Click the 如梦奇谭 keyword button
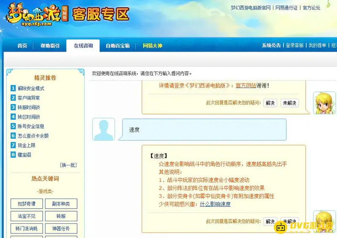The image size is (337, 238). (x=27, y=204)
